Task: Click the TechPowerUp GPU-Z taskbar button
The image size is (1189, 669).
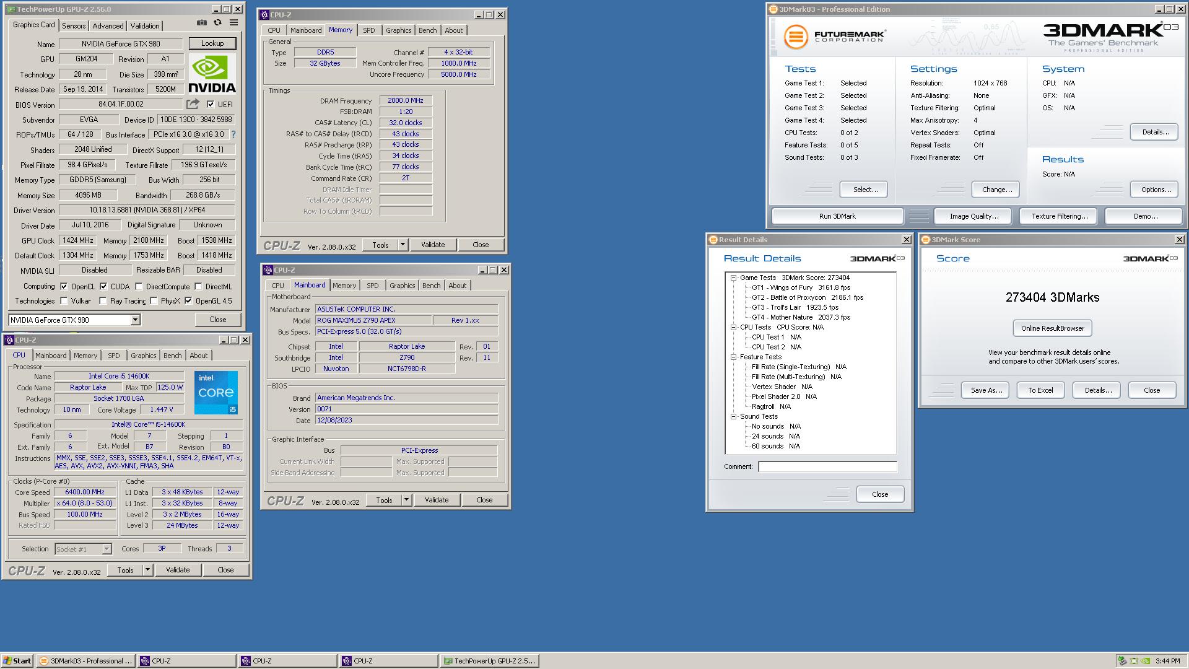Action: 489,661
